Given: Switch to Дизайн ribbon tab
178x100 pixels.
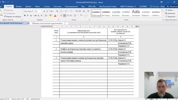Looking at the screenshot, I should (28, 6).
